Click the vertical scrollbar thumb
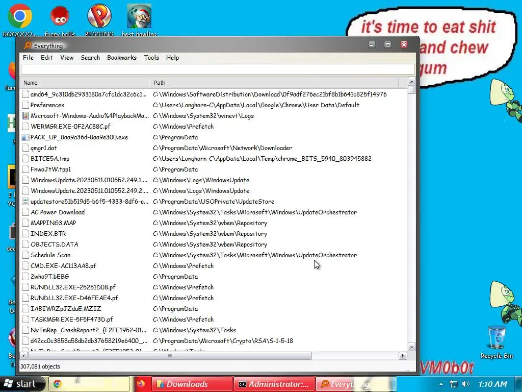This screenshot has height=392, width=522. click(x=411, y=90)
